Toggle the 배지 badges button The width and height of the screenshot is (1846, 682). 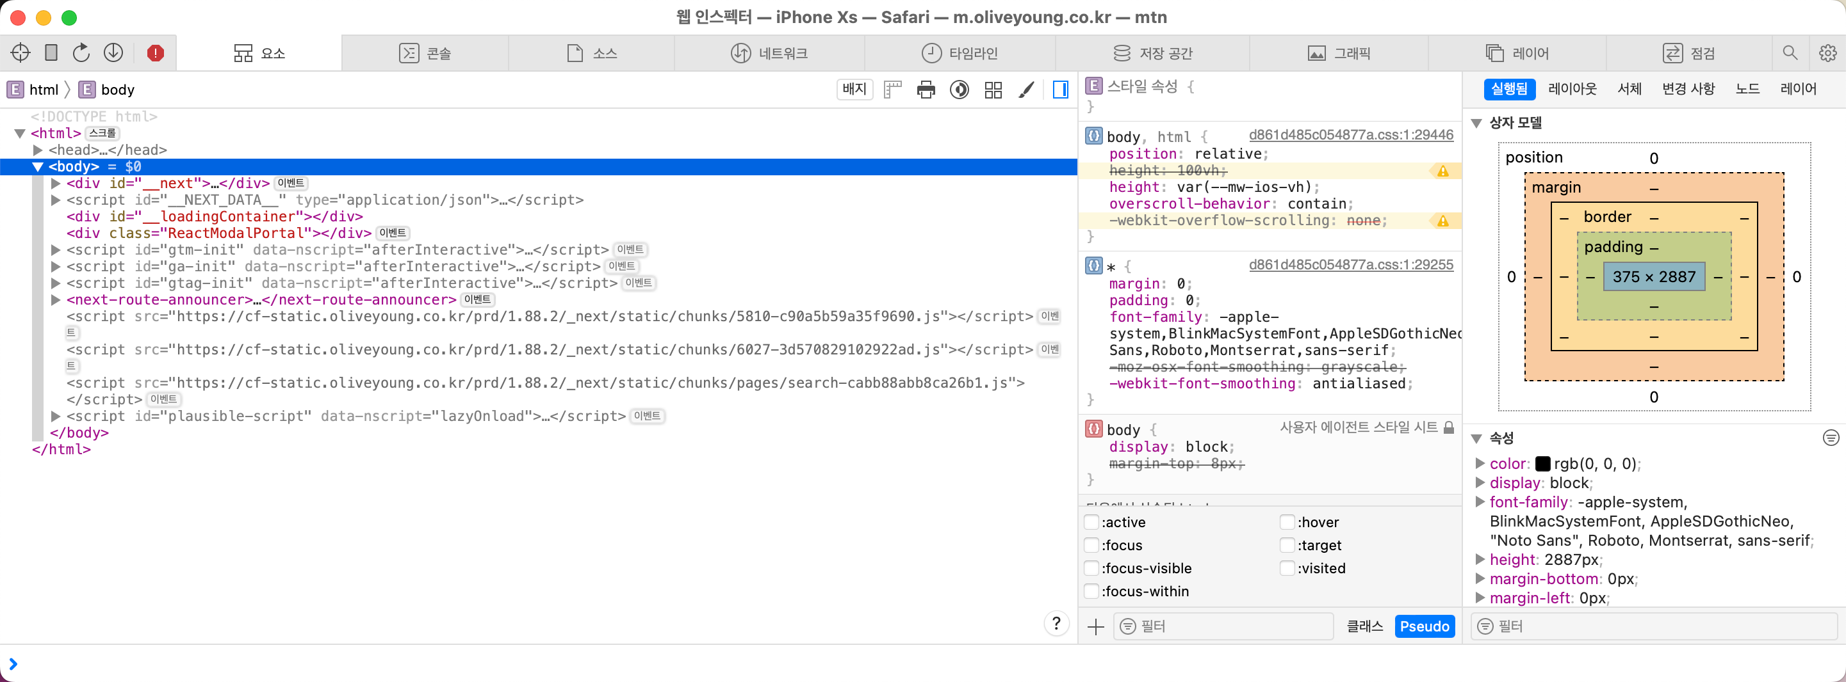(854, 90)
